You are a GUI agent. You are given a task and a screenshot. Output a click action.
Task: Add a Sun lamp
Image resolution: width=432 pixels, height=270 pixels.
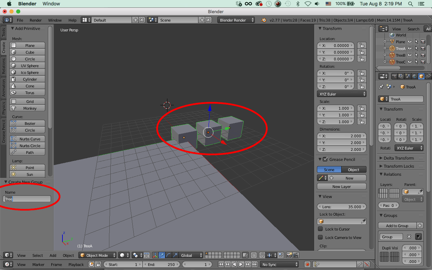pos(27,174)
